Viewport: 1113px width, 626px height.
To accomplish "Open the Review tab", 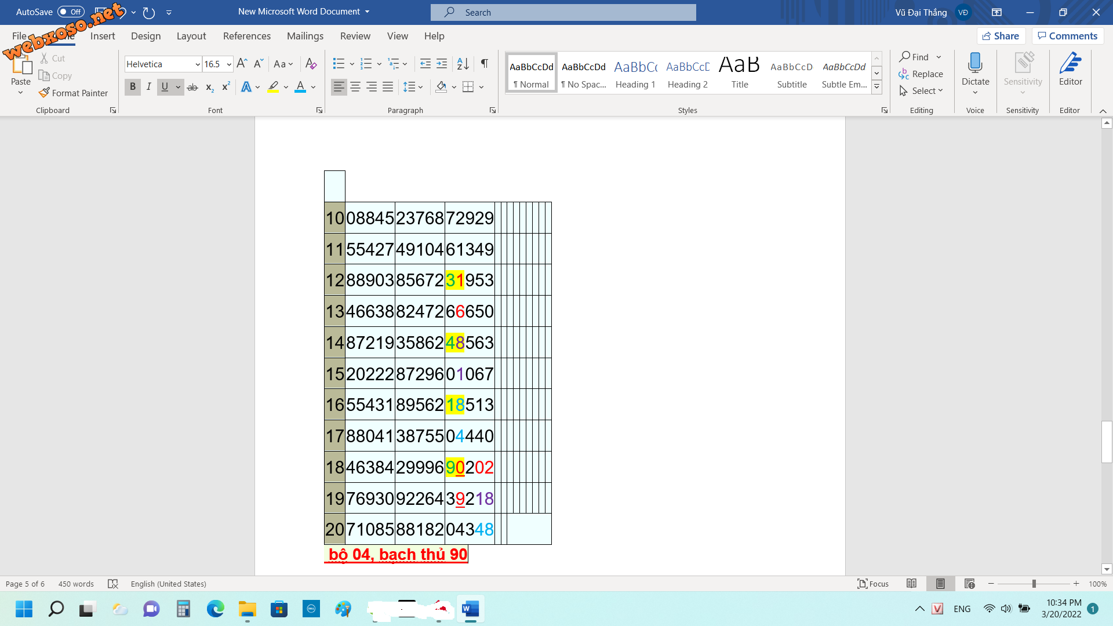I will point(355,36).
